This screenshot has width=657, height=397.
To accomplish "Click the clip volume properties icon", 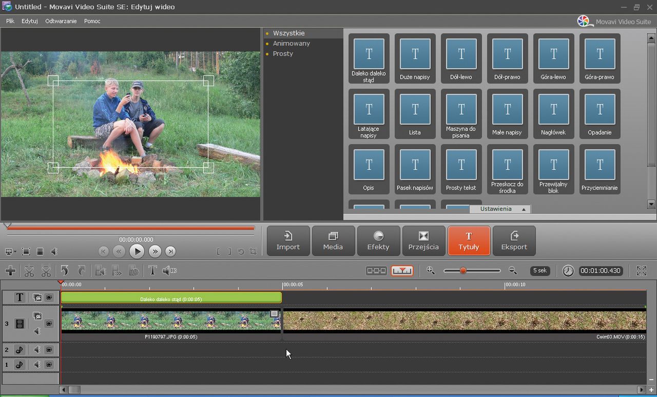I will (101, 271).
